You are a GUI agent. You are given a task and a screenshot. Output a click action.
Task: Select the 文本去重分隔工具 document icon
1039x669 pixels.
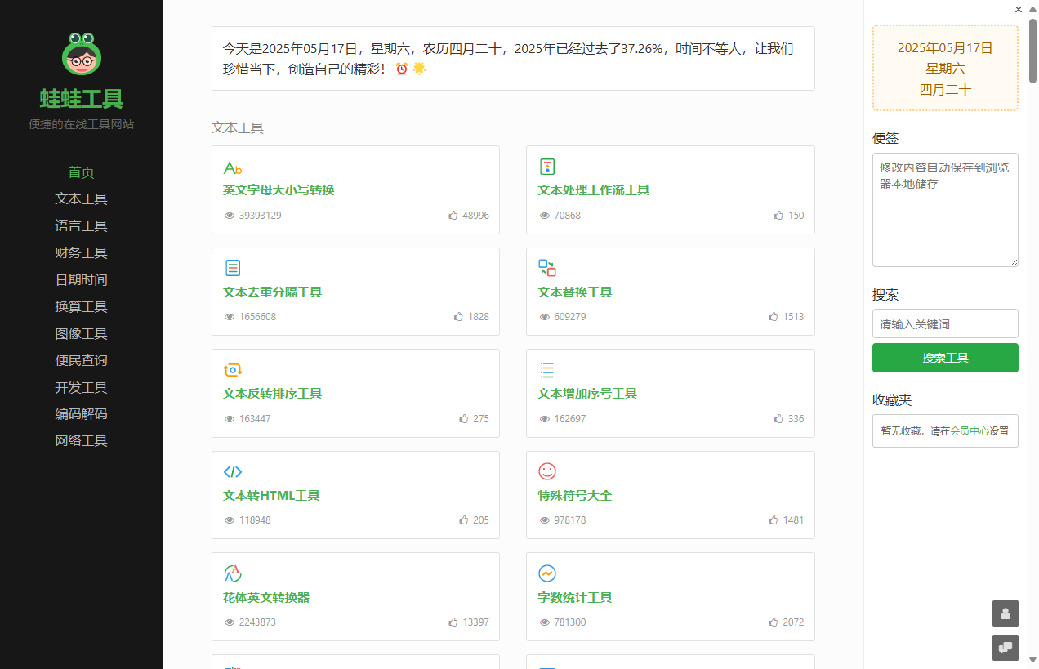tap(232, 268)
